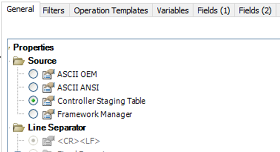Open the Fields (2) tab
The image size is (280, 152).
[x=255, y=10]
